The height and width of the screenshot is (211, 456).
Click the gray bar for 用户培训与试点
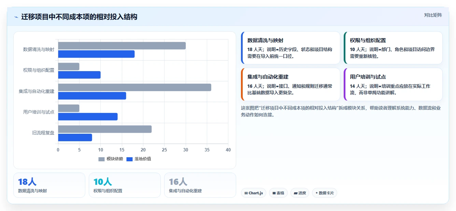click(x=69, y=108)
